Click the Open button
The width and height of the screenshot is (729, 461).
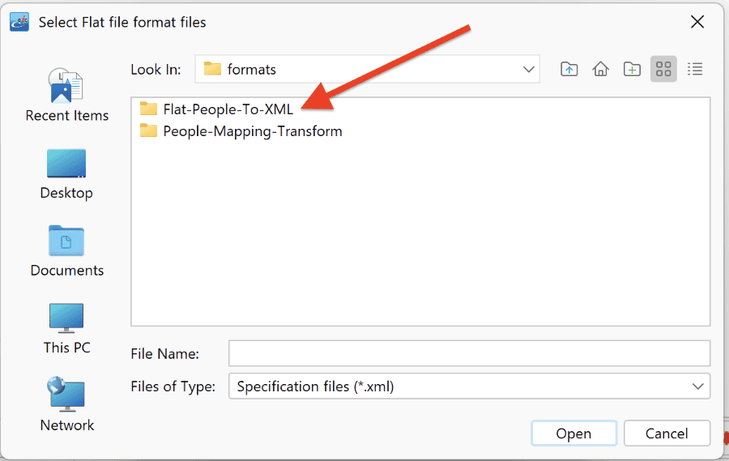[x=573, y=433]
